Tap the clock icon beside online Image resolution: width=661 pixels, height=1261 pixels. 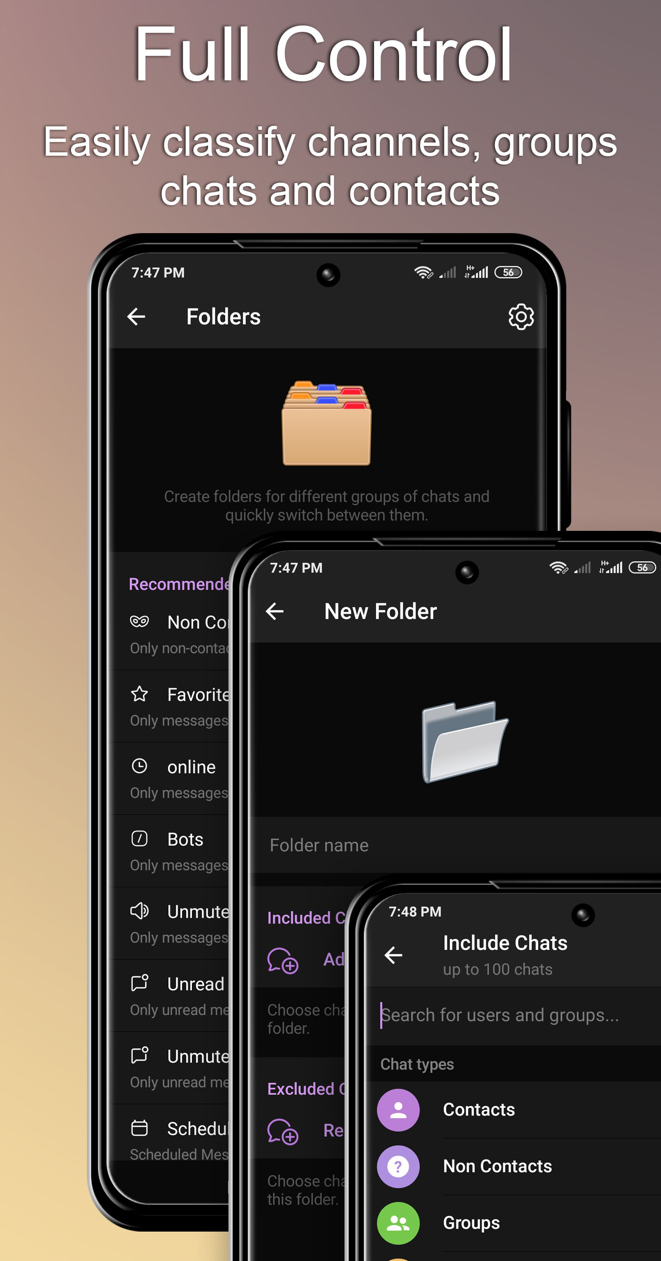point(140,766)
